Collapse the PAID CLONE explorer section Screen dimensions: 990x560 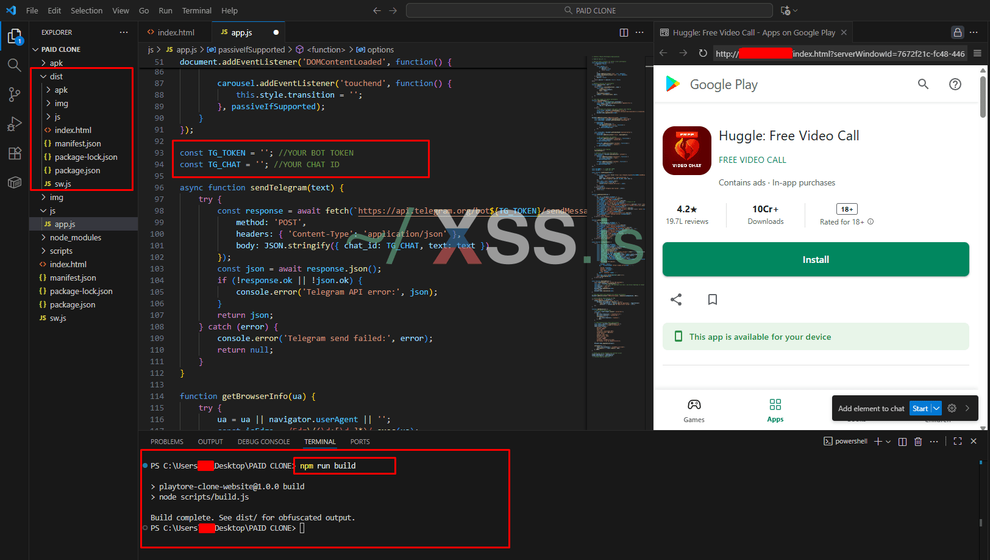(60, 49)
